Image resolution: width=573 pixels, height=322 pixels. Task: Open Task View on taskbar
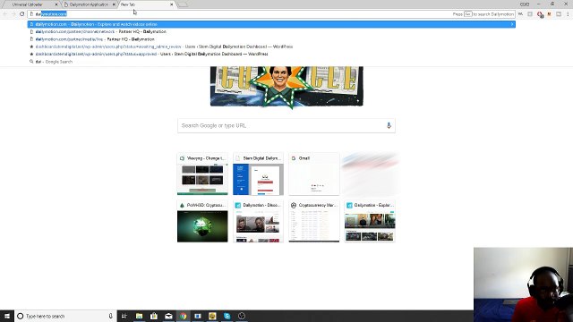(x=124, y=316)
